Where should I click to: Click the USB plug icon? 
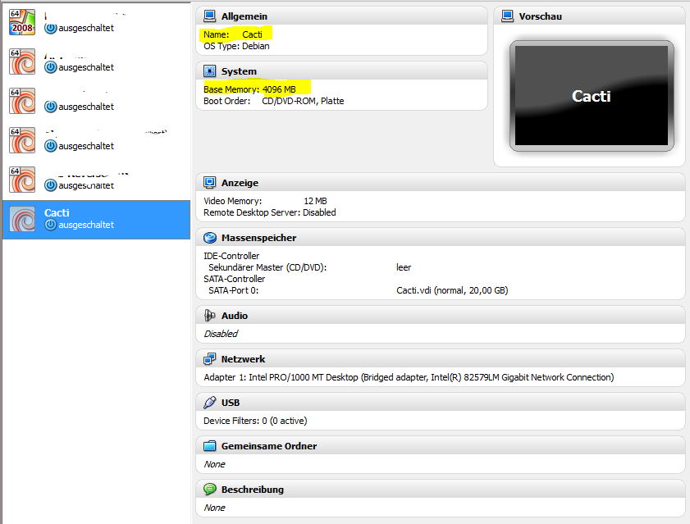(209, 403)
